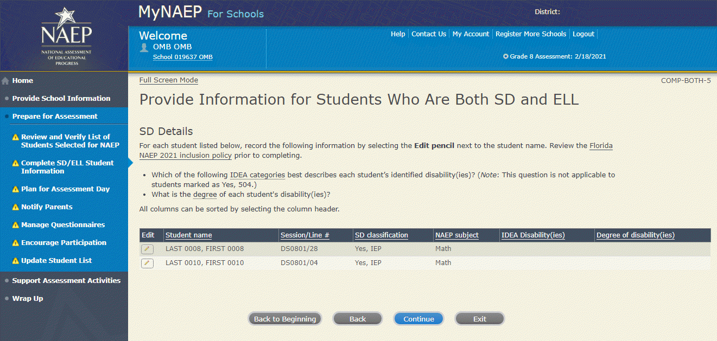Screen dimensions: 717x341
Task: Select Grade 8 Assessment radio button
Action: [506, 56]
